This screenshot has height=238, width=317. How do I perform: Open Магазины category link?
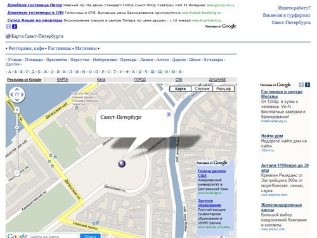point(86,48)
